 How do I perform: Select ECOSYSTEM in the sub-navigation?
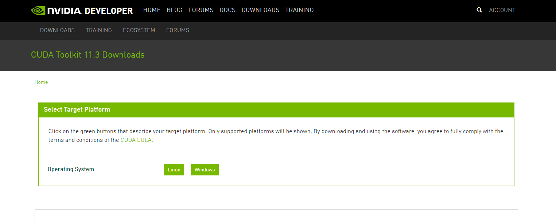pyautogui.click(x=139, y=30)
